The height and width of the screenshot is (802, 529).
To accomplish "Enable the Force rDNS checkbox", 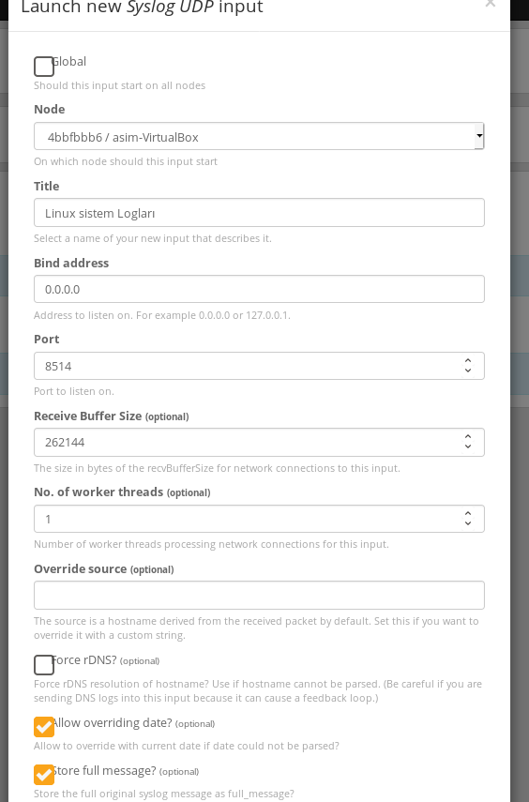I will [44, 665].
